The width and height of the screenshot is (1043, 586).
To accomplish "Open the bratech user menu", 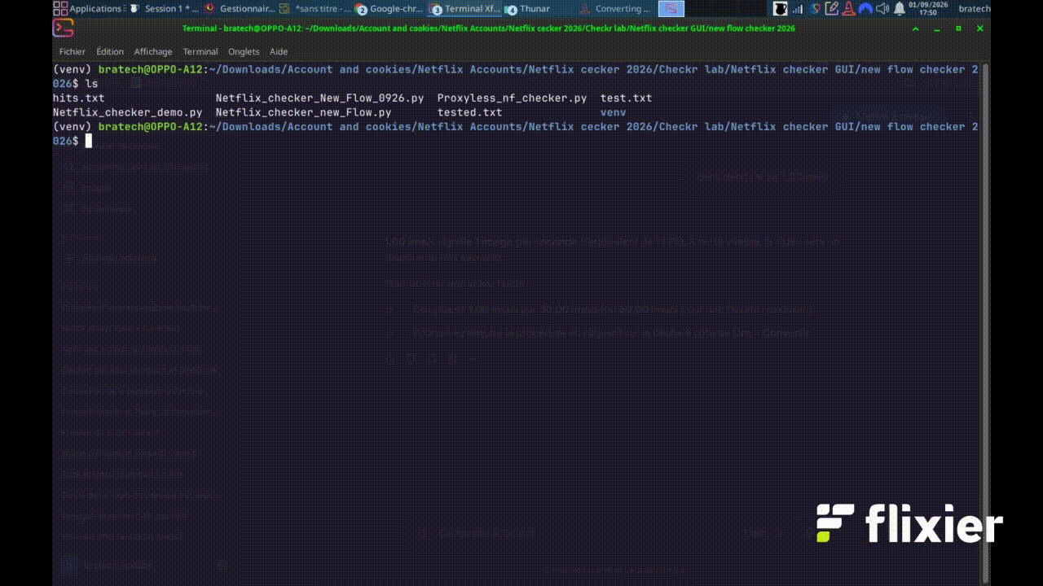I will 975,9.
